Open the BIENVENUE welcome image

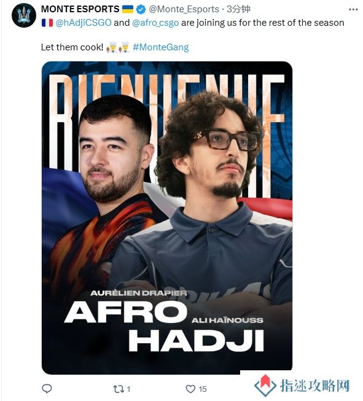(167, 217)
